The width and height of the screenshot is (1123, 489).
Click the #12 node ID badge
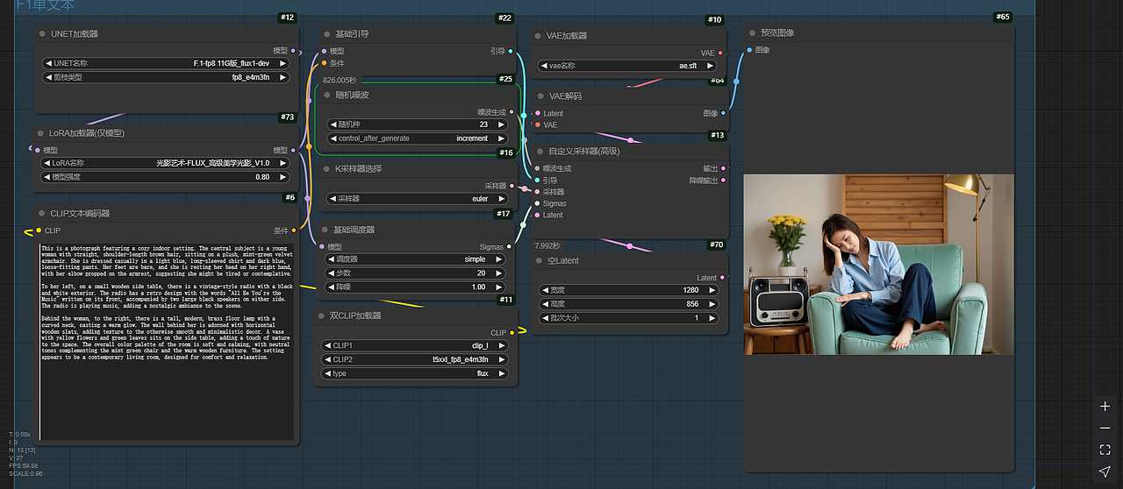point(287,18)
